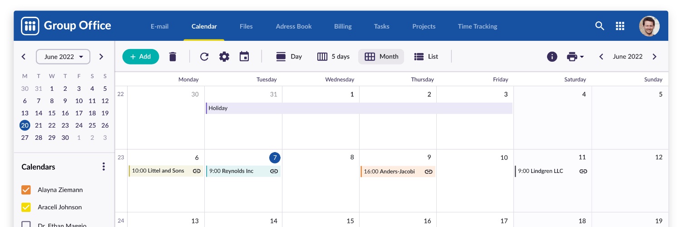Open print options dropdown
Screen dimensions: 681x227
click(x=575, y=57)
